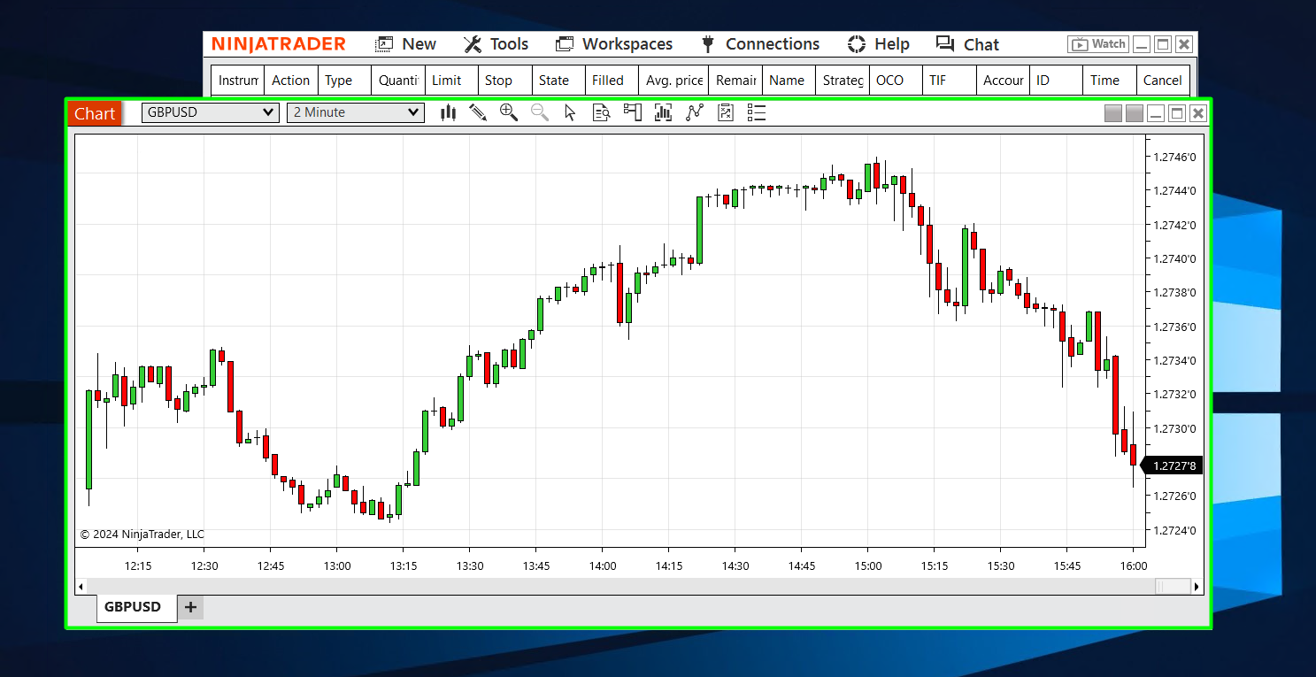Select the drawing tools pencil icon

478,112
